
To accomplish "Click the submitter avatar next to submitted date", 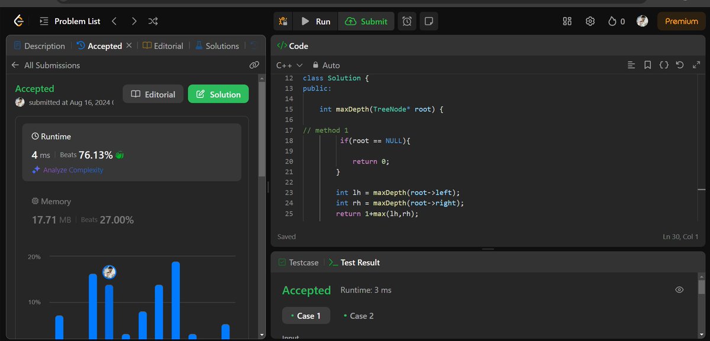I will coord(20,102).
